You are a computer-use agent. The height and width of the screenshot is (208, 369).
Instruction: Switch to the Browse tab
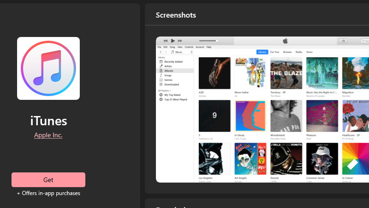287,52
